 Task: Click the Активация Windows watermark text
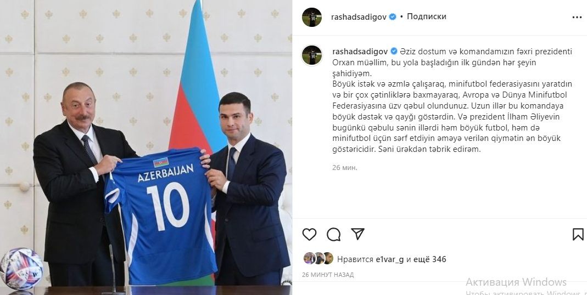(x=516, y=282)
